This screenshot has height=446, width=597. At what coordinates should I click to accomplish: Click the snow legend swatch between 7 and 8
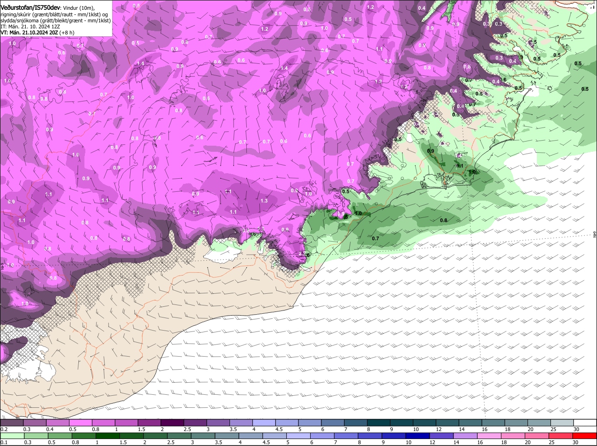355,423
